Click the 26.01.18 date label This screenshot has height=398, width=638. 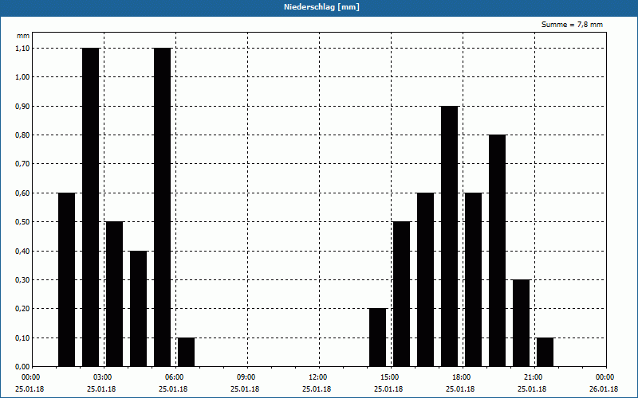(604, 389)
